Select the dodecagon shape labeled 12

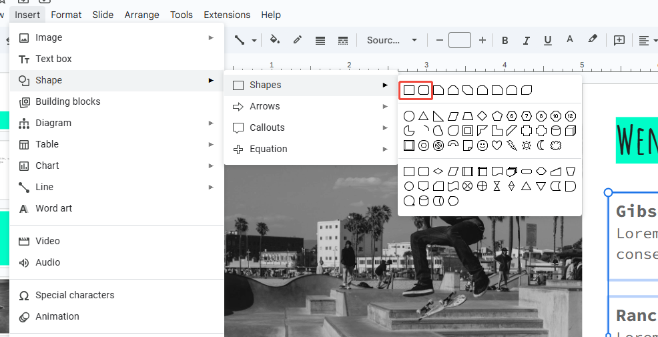pos(571,116)
